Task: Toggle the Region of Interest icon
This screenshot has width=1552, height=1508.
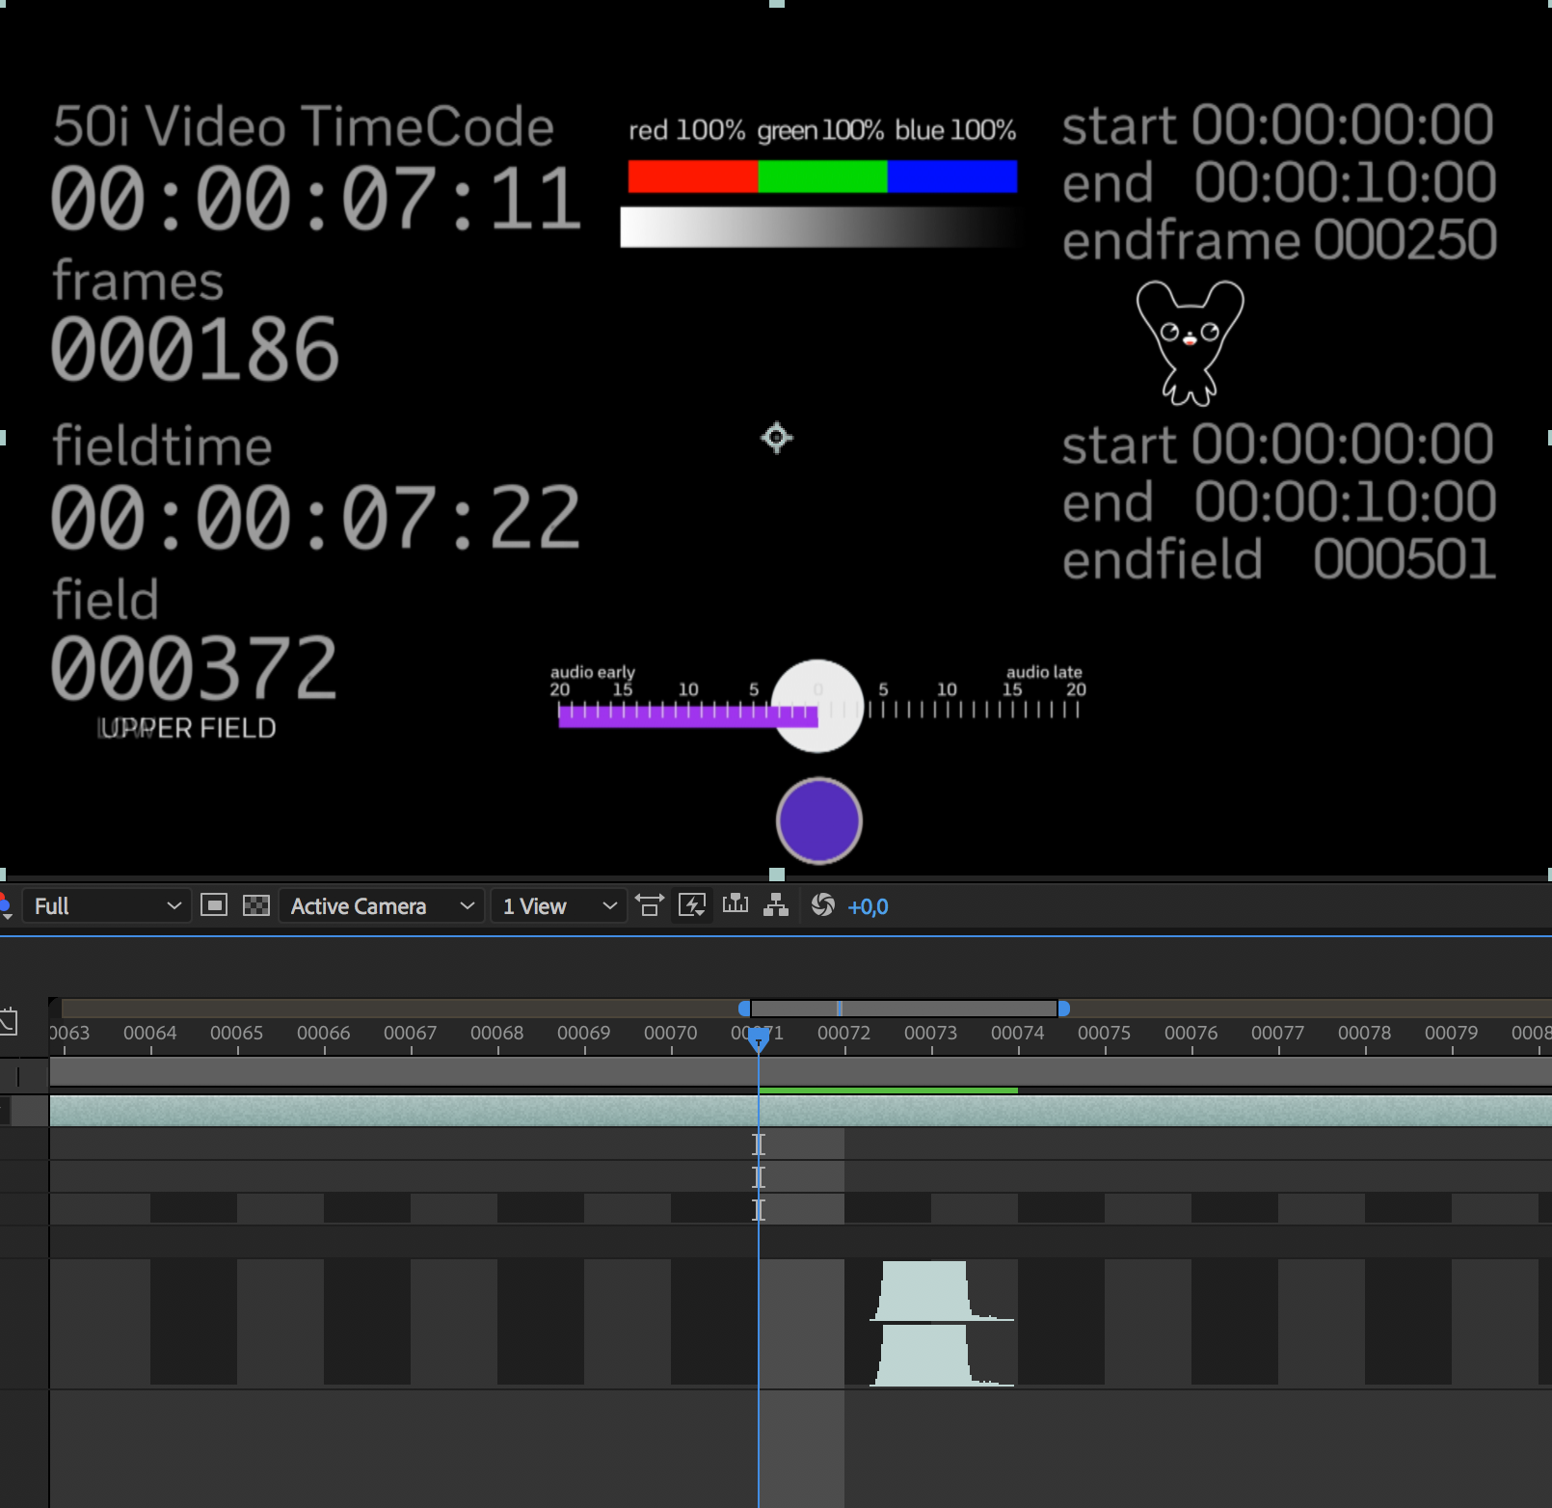Action: click(214, 905)
